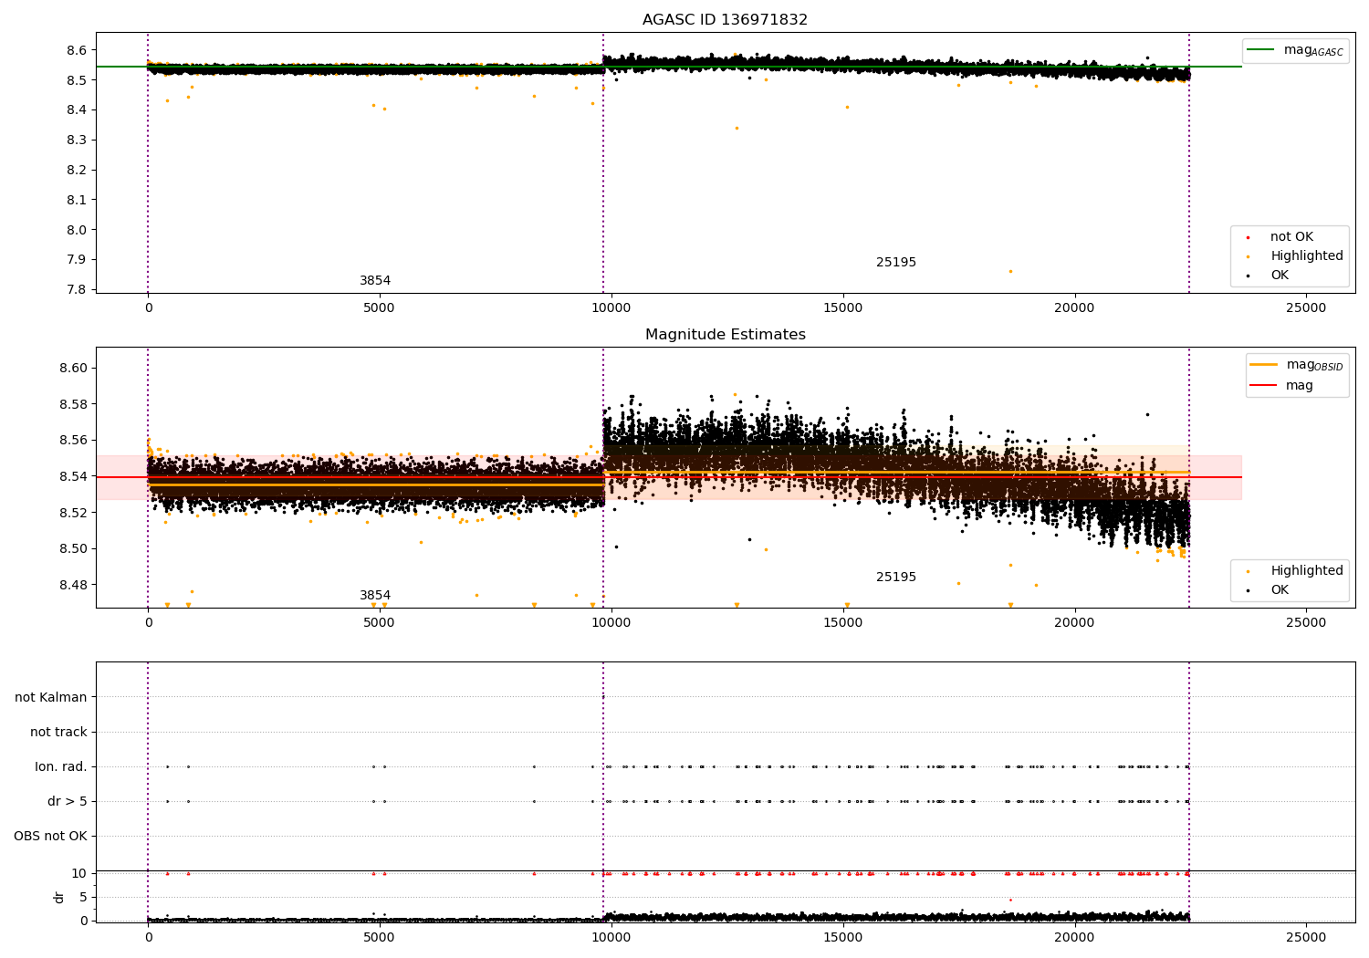Click the 20000 x-axis tick in bottom plot
The width and height of the screenshot is (1369, 958).
point(1074,937)
